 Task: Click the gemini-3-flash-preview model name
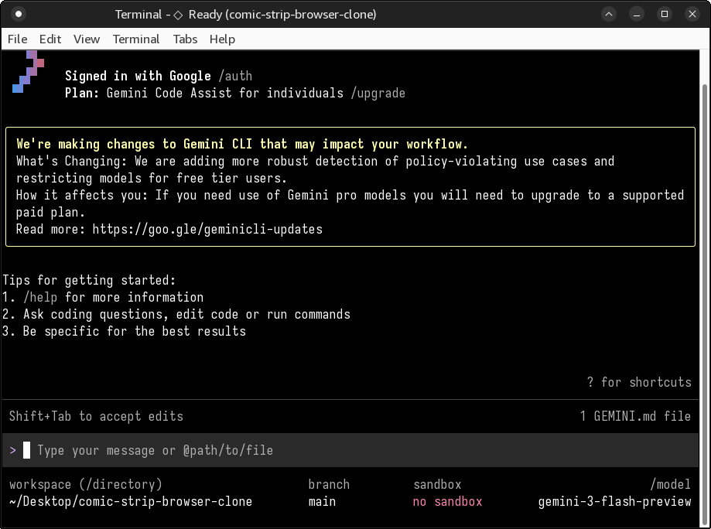(614, 501)
